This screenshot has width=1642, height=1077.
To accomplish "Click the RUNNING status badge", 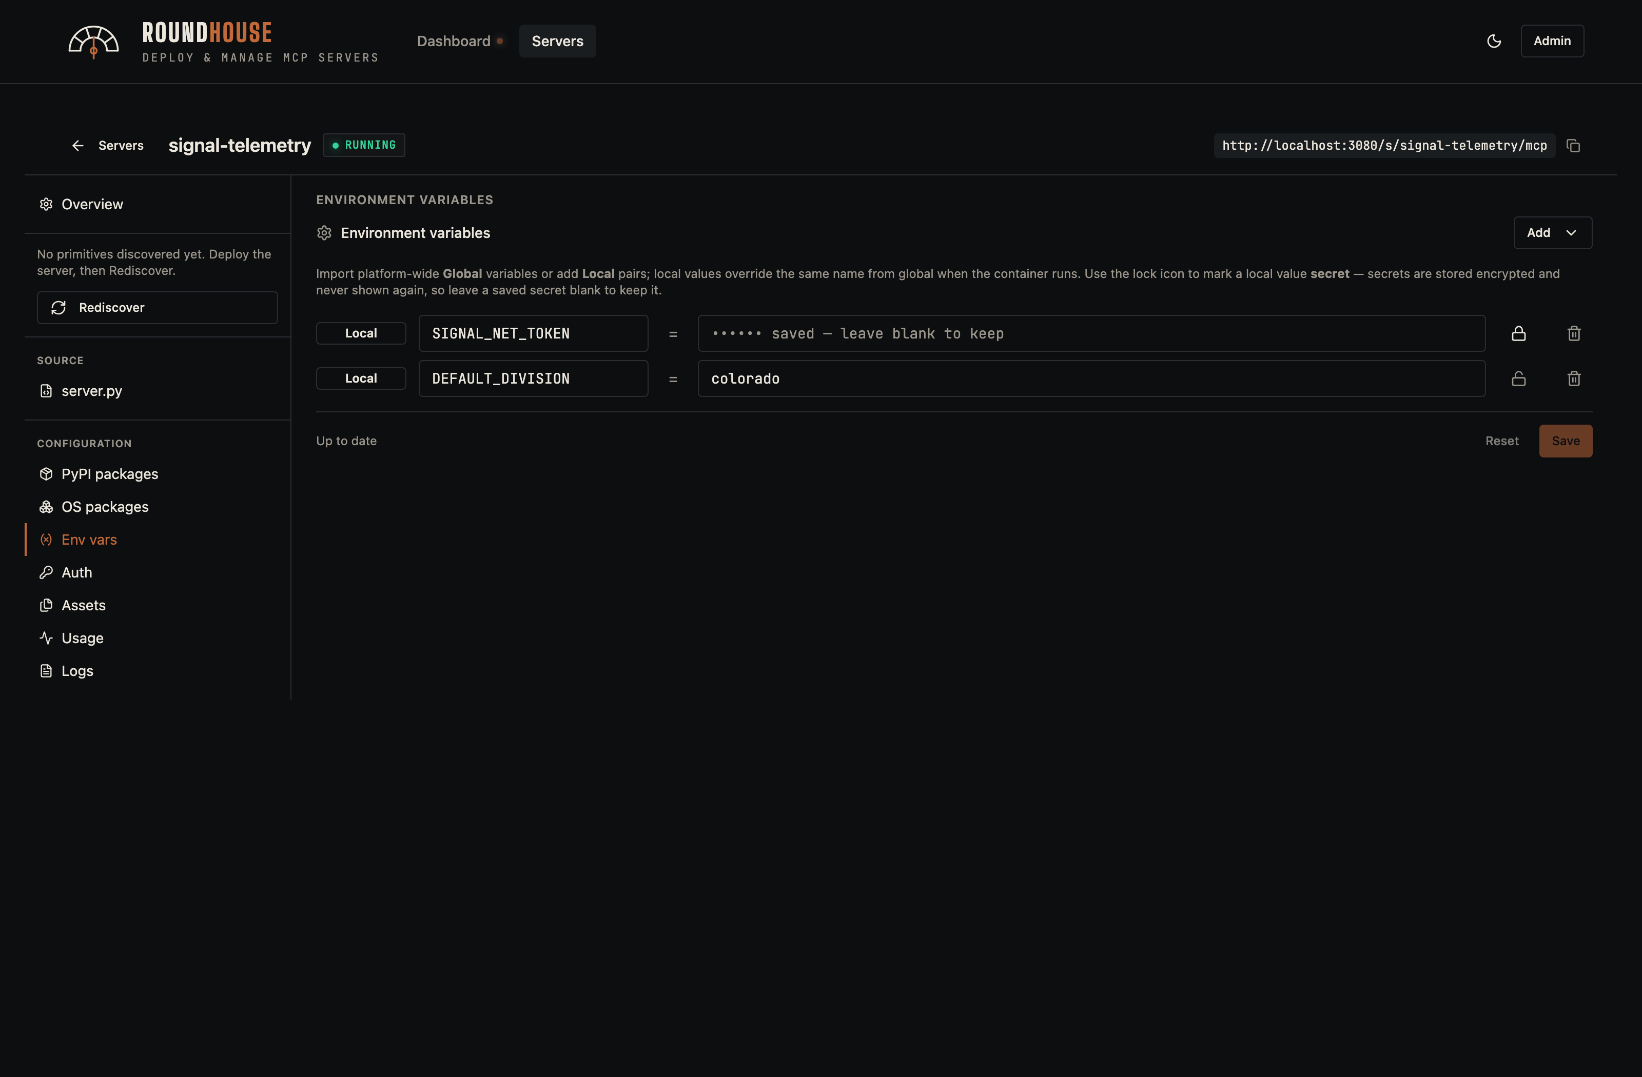I will [x=364, y=146].
